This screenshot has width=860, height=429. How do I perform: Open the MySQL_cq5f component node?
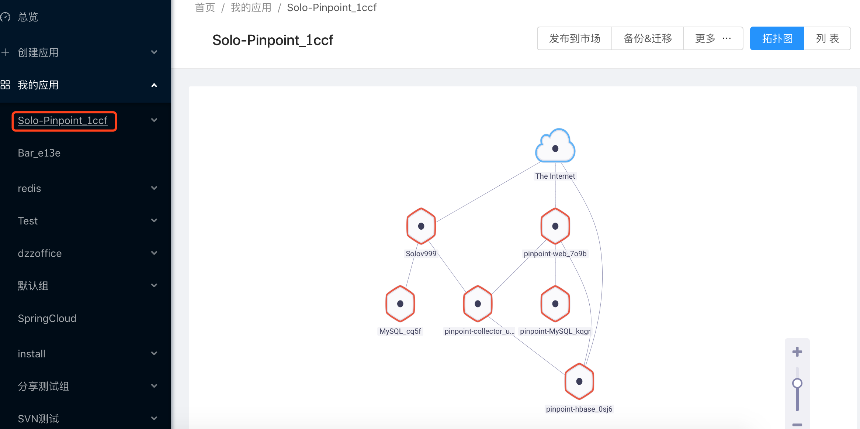coord(400,303)
